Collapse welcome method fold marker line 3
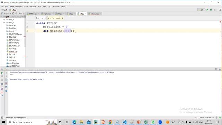Screen dimensions: 222x125 pyautogui.click(x=35, y=31)
